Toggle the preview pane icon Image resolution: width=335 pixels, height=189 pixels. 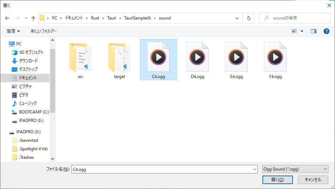(314, 31)
